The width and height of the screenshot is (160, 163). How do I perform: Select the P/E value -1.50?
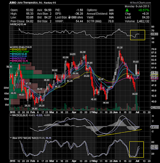pos(80,10)
